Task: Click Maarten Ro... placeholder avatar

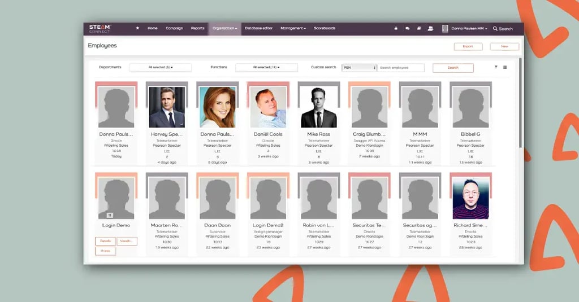Action: 167,198
